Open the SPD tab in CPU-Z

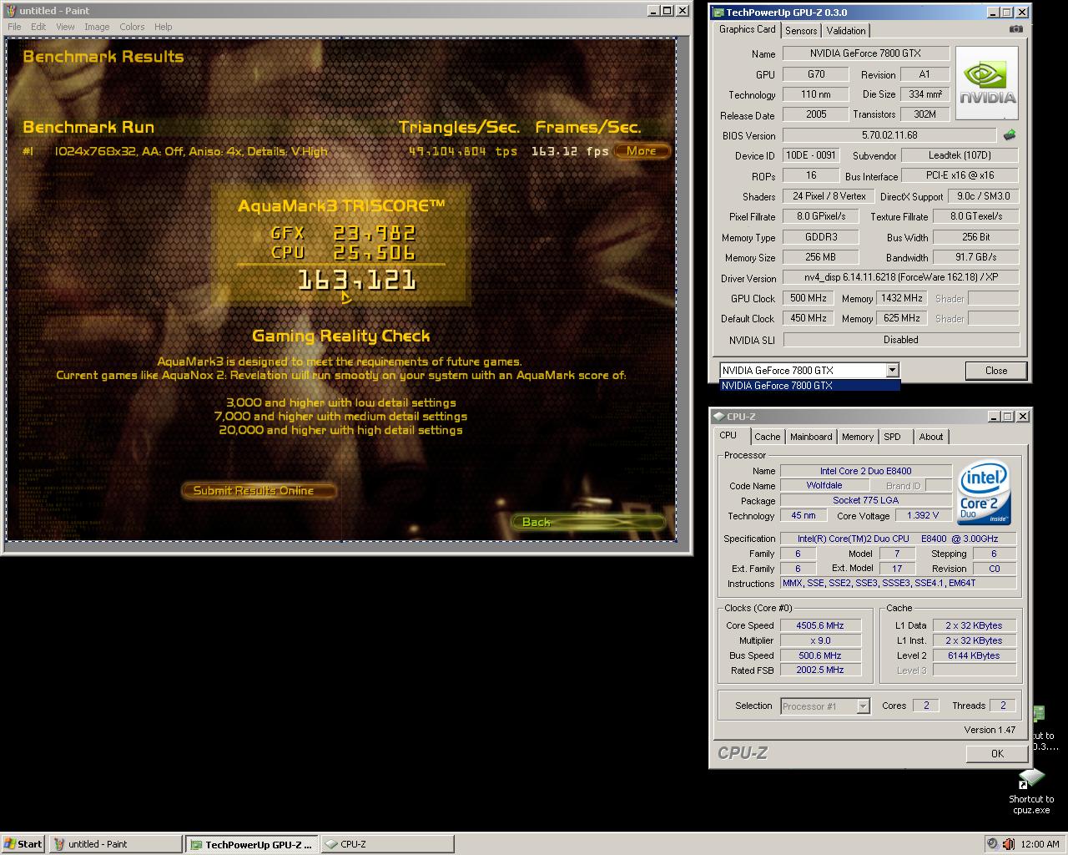(x=892, y=437)
